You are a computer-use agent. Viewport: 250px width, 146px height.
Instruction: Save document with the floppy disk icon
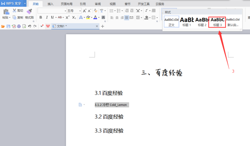pyautogui.click(x=9, y=26)
